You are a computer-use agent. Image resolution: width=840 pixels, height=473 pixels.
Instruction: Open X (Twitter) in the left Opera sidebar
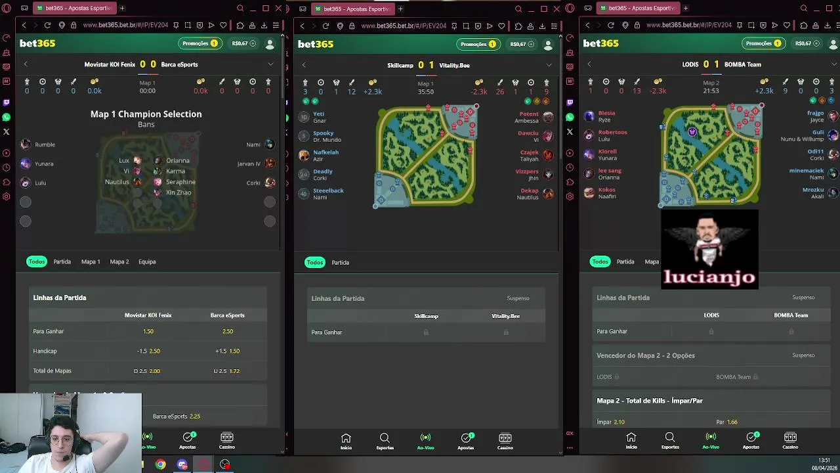[7, 131]
